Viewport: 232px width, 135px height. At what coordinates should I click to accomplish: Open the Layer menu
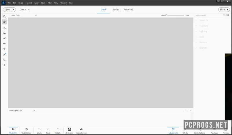[x=37, y=3]
